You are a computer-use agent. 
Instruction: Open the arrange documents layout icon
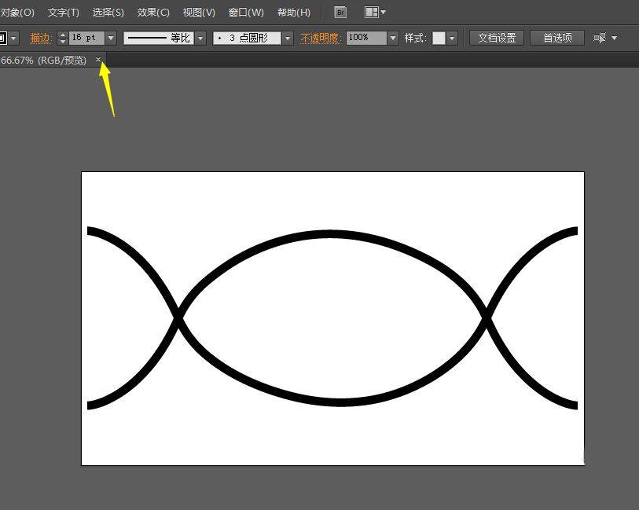pos(374,13)
